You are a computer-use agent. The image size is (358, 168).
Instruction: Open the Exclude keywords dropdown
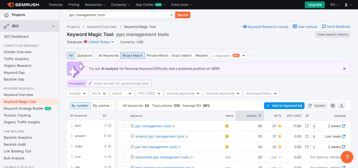pos(223,93)
